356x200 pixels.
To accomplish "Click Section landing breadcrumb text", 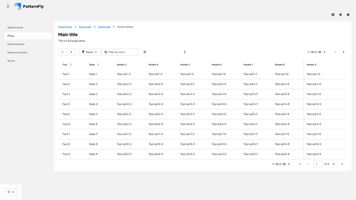I will [x=125, y=27].
